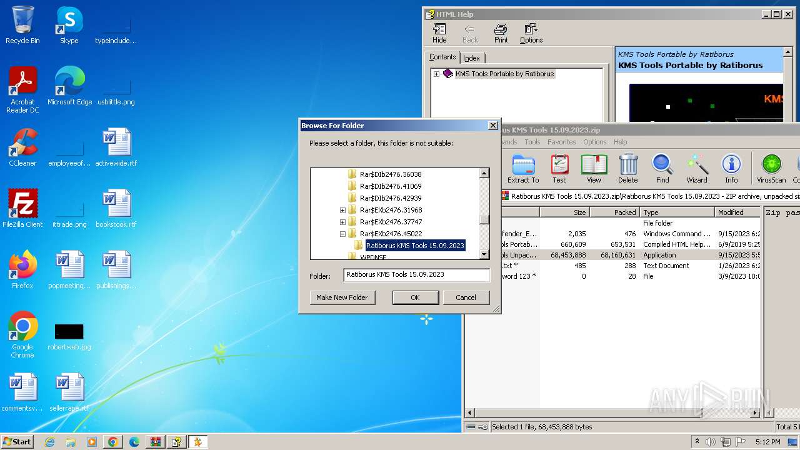Open the Help menu in WinRAR
This screenshot has height=450, width=800.
point(620,142)
